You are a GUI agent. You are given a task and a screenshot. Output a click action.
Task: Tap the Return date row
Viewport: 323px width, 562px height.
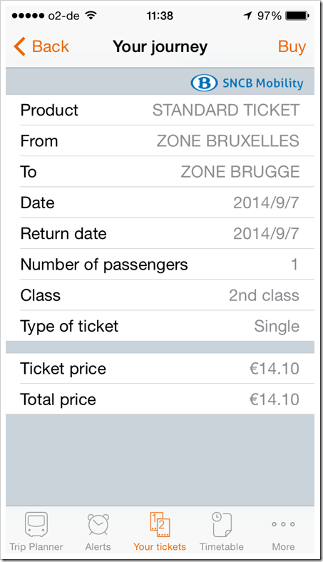pos(160,233)
